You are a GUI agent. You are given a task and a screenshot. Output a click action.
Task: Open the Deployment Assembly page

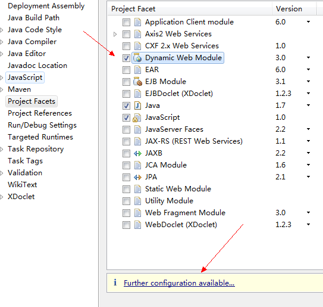pyautogui.click(x=46, y=6)
